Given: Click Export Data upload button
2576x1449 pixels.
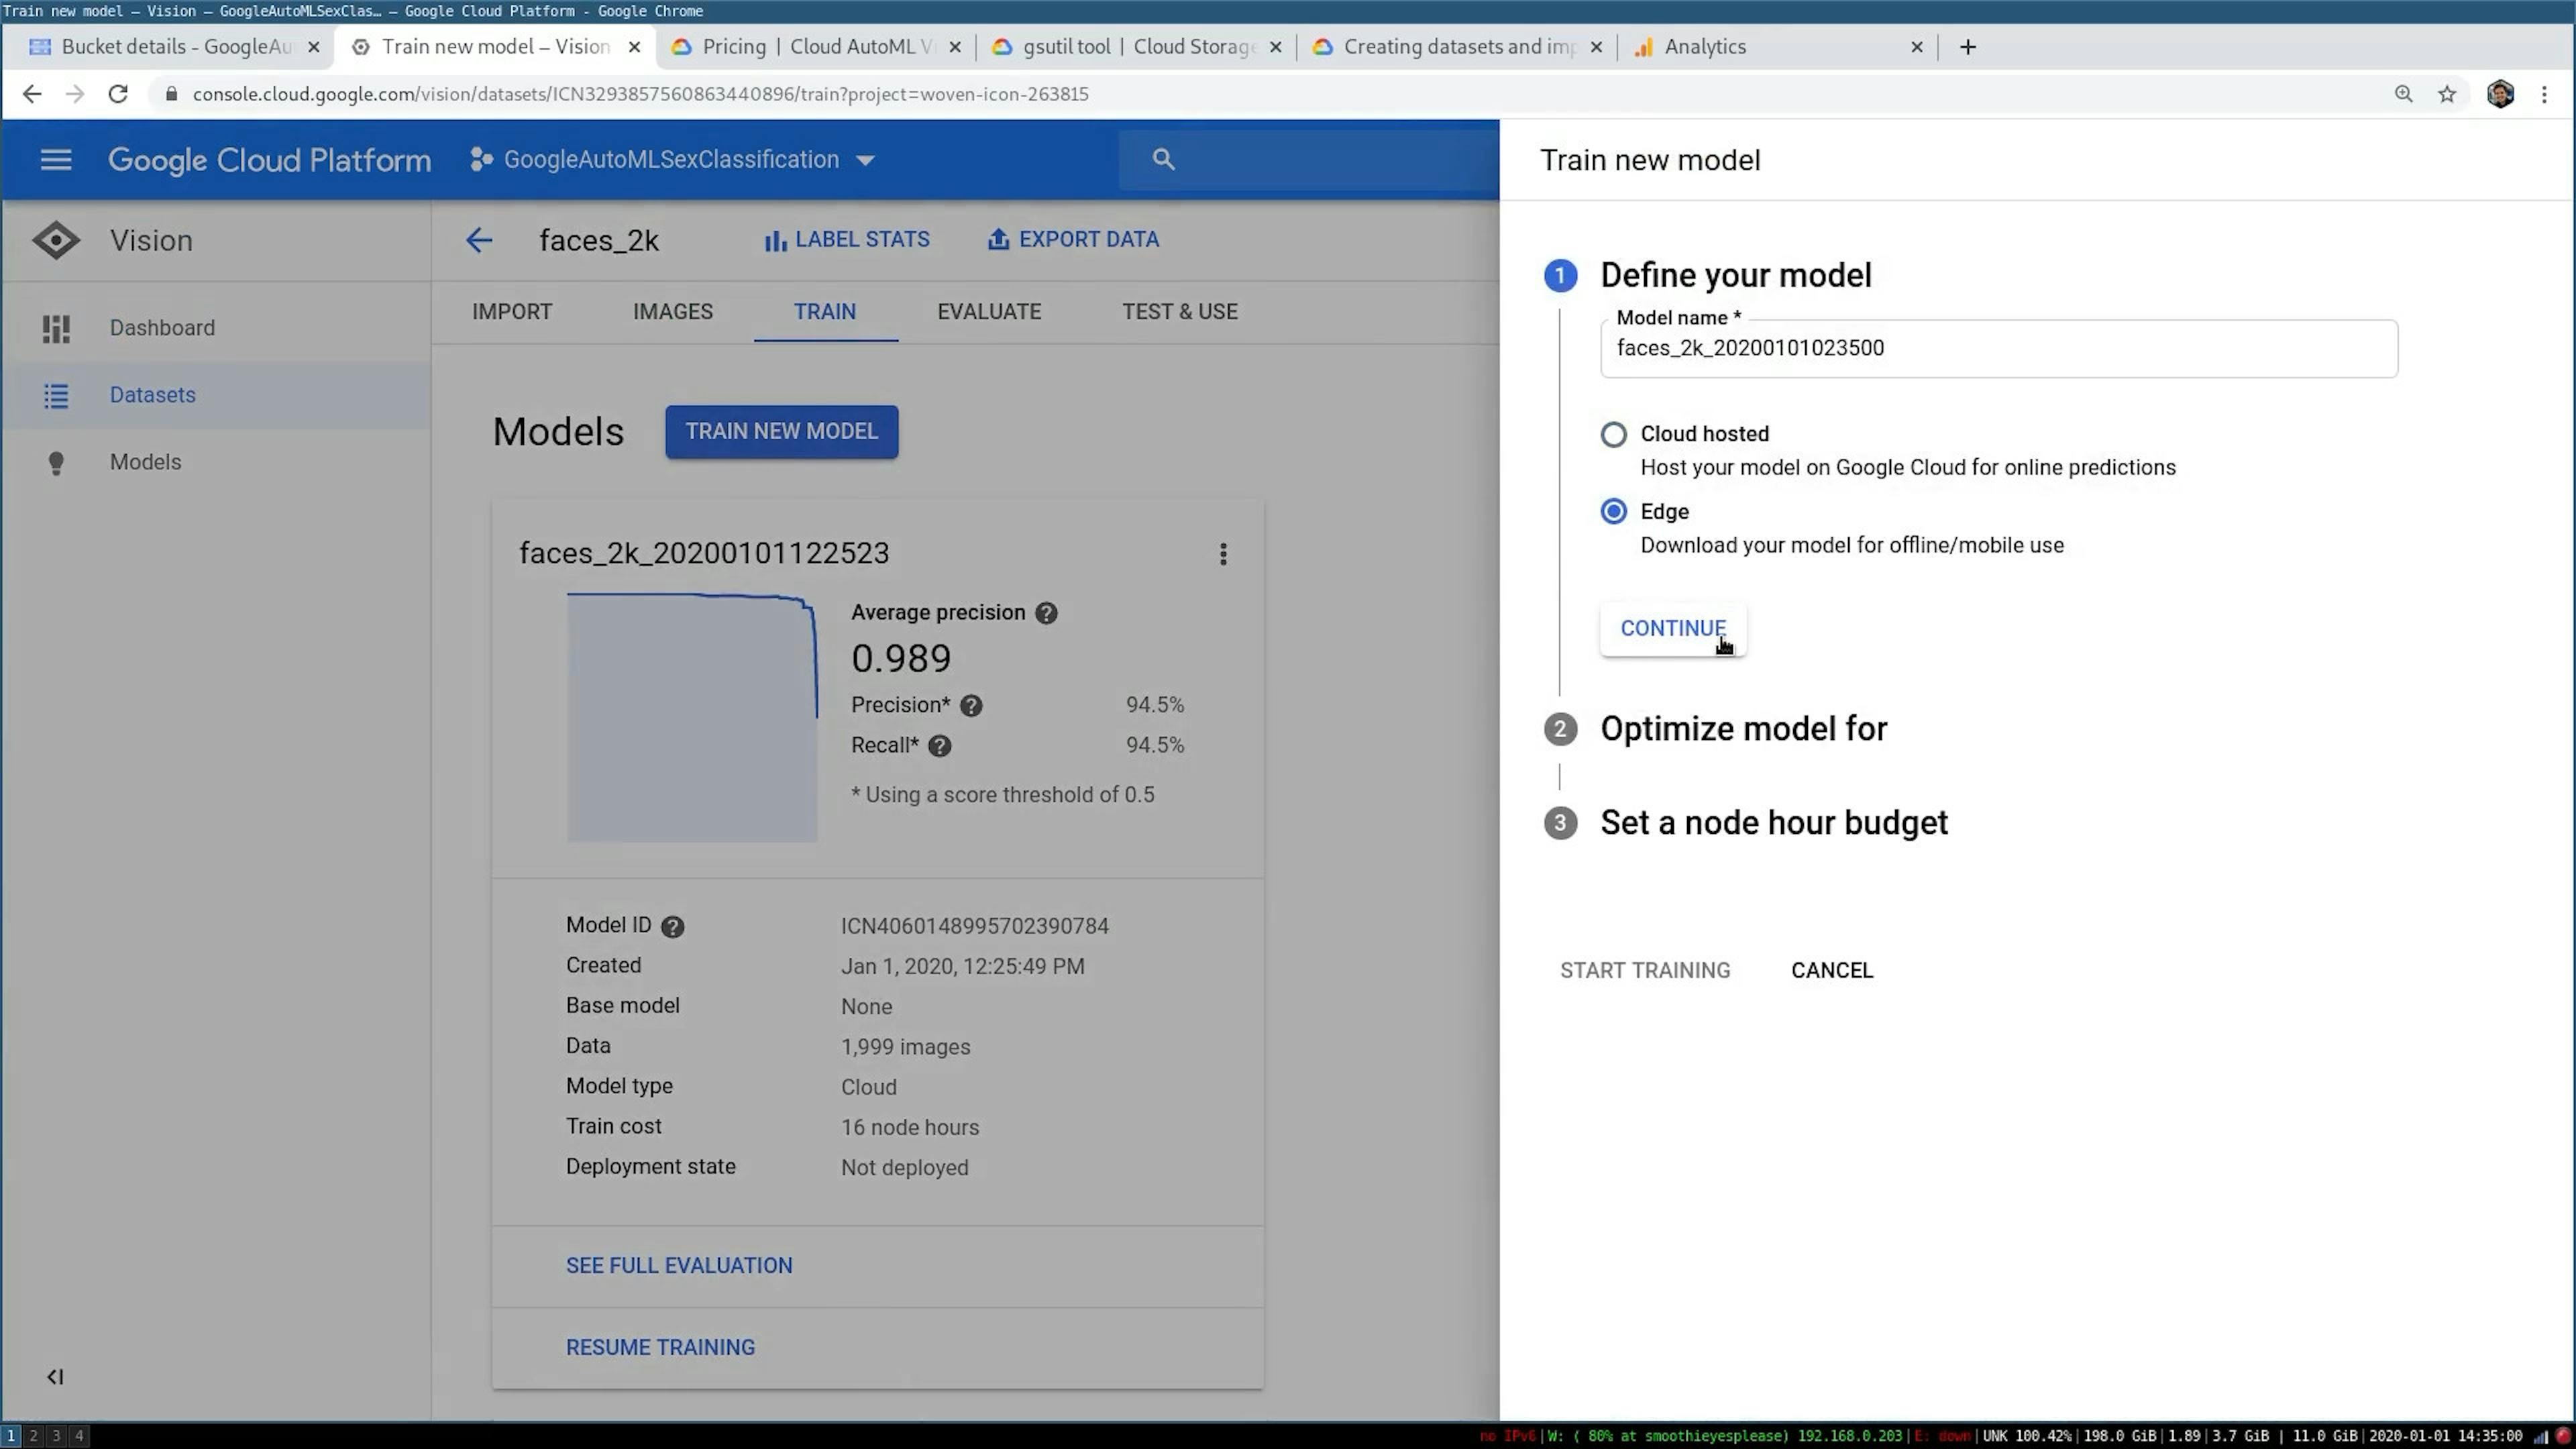Looking at the screenshot, I should point(1073,240).
